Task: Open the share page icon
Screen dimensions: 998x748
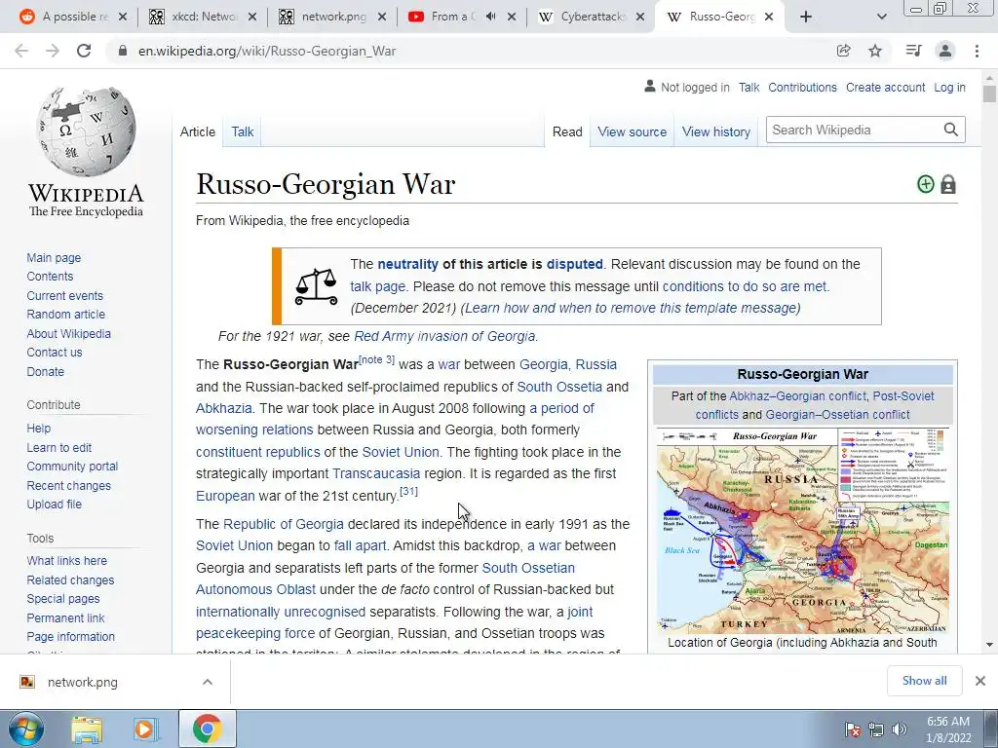Action: point(843,51)
